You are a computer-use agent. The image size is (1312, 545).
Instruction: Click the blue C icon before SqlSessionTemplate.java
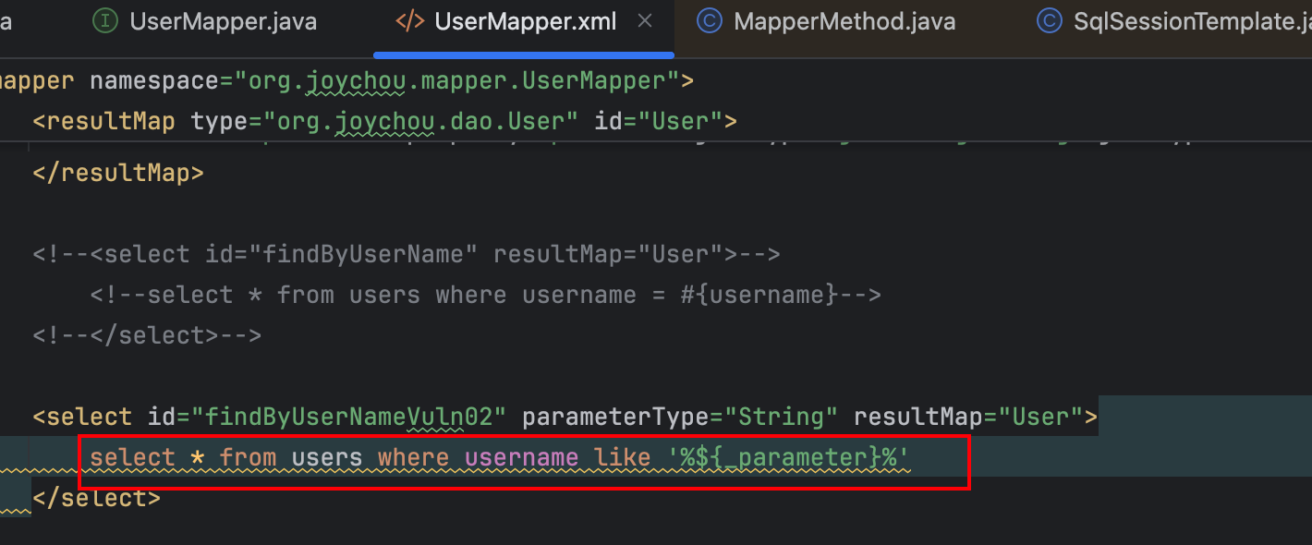coord(1050,20)
